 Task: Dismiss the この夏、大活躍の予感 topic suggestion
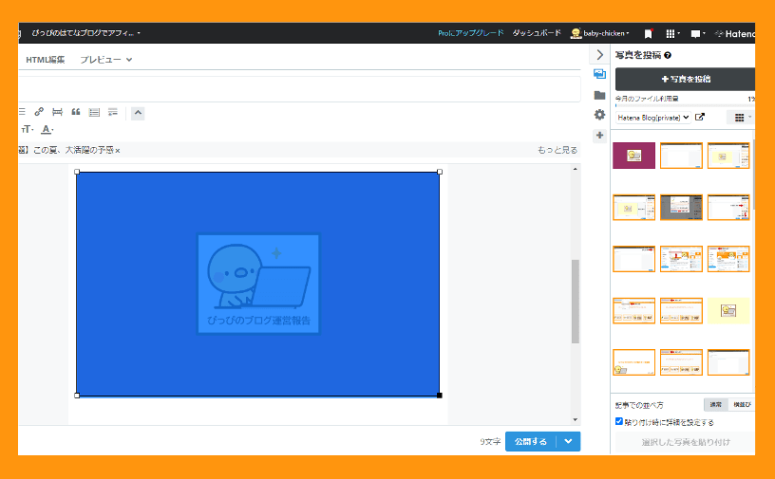pos(118,151)
